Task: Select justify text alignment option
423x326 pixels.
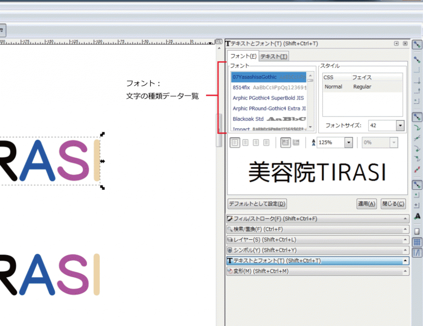Action: pyautogui.click(x=266, y=142)
